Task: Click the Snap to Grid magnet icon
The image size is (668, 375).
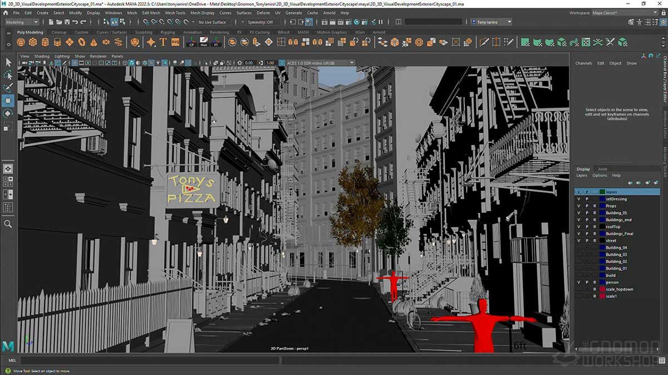Action: 146,22
